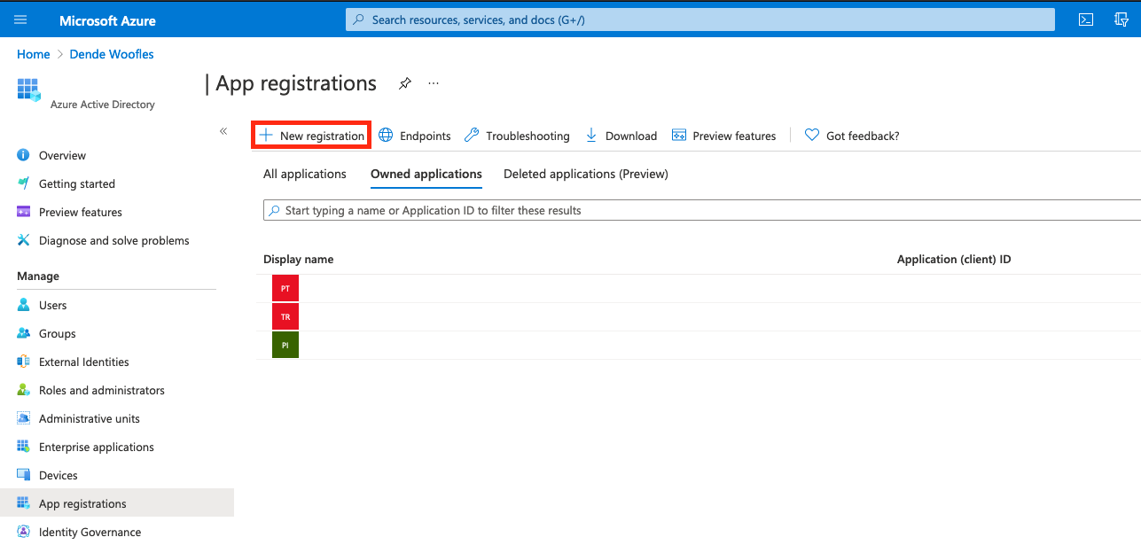Download the app registrations list
This screenshot has width=1141, height=545.
(x=621, y=136)
